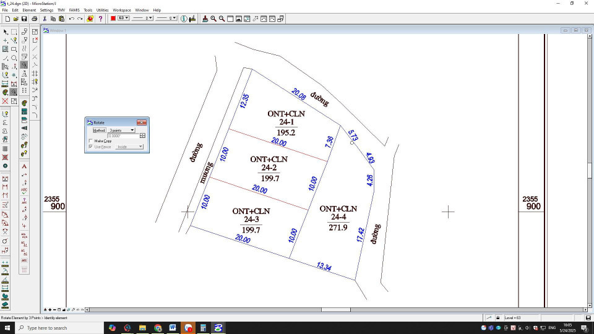Screen dimensions: 594x334
Task: Click the horizontal scrollbar thumb
Action: point(335,310)
